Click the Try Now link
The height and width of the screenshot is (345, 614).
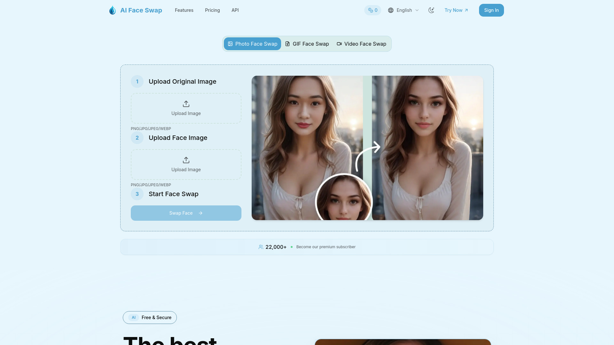click(x=456, y=10)
